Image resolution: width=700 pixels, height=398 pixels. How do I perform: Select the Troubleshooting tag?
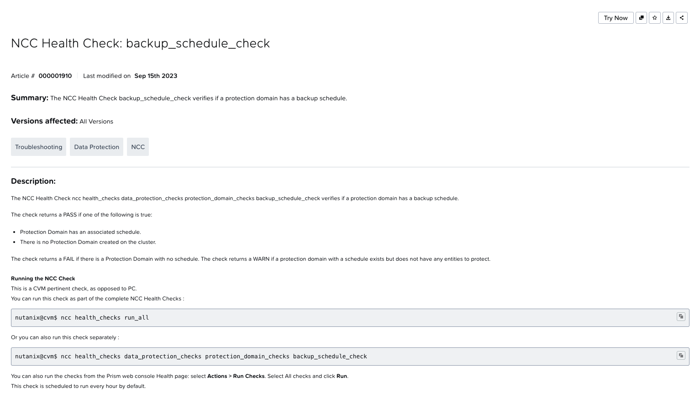(38, 147)
